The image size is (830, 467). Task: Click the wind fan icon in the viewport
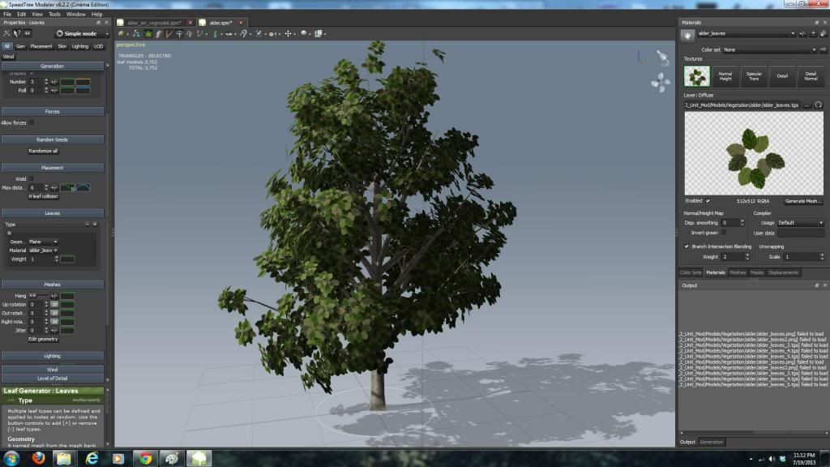click(661, 82)
